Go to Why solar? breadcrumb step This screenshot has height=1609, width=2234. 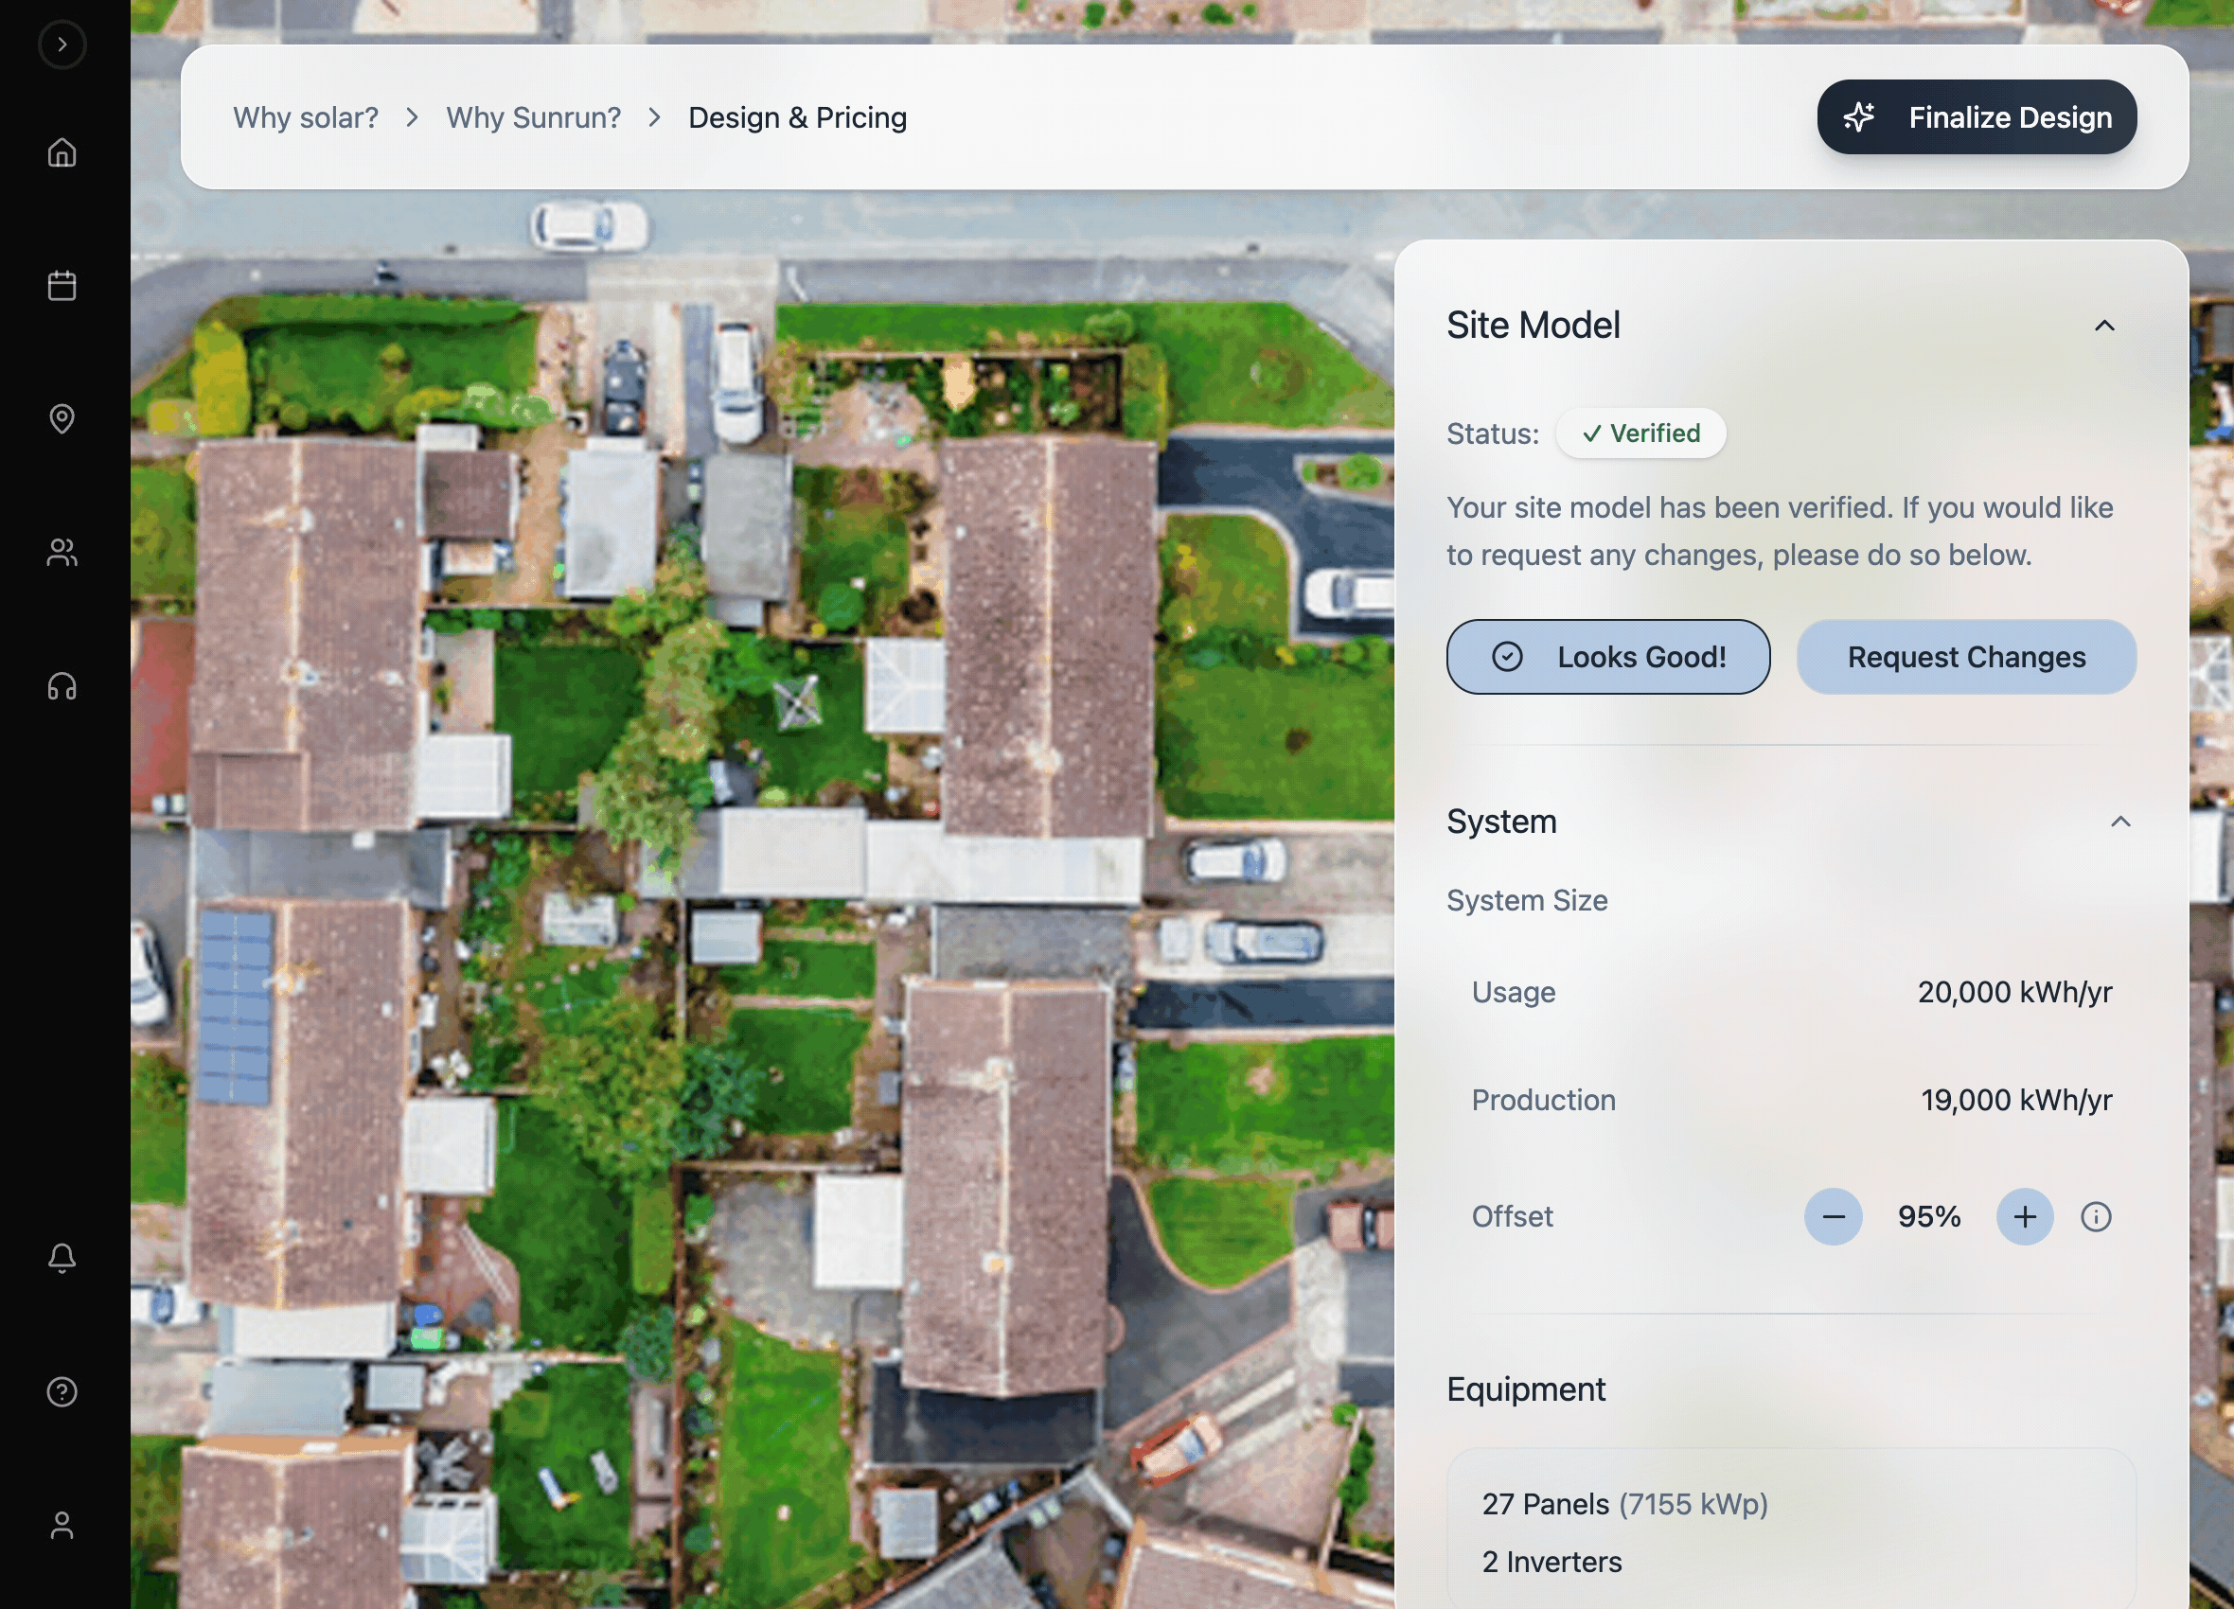pos(306,118)
